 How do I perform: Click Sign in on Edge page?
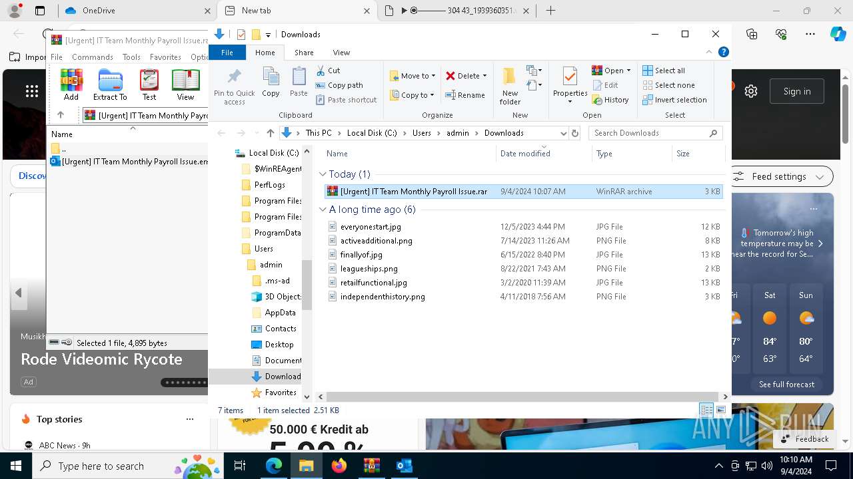point(797,91)
